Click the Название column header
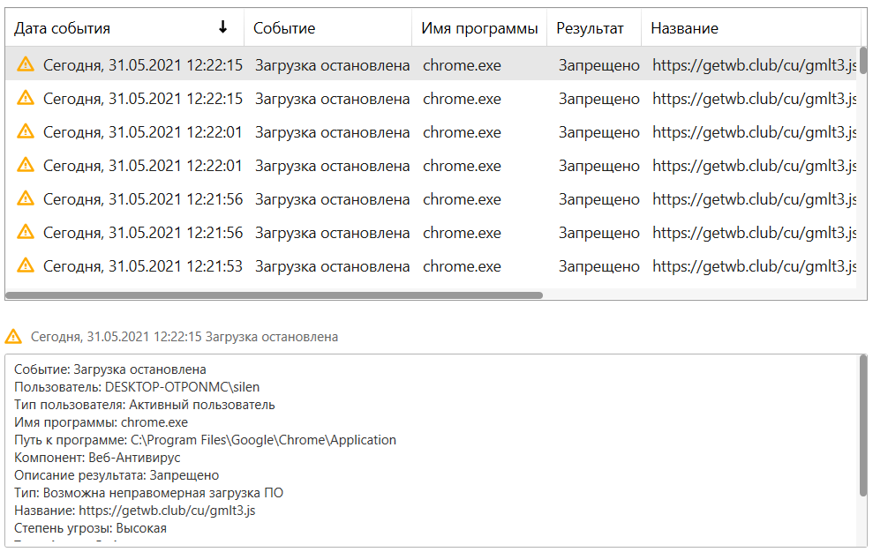The image size is (873, 552). 684,28
